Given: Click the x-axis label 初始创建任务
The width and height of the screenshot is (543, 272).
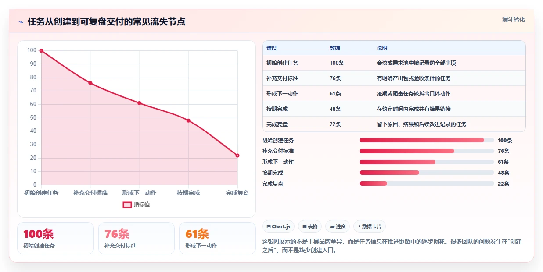Looking at the screenshot, I should coord(41,193).
